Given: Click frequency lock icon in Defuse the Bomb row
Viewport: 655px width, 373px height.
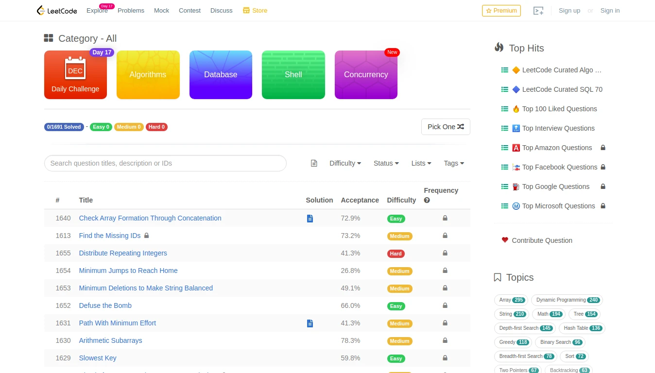Looking at the screenshot, I should pyautogui.click(x=445, y=305).
